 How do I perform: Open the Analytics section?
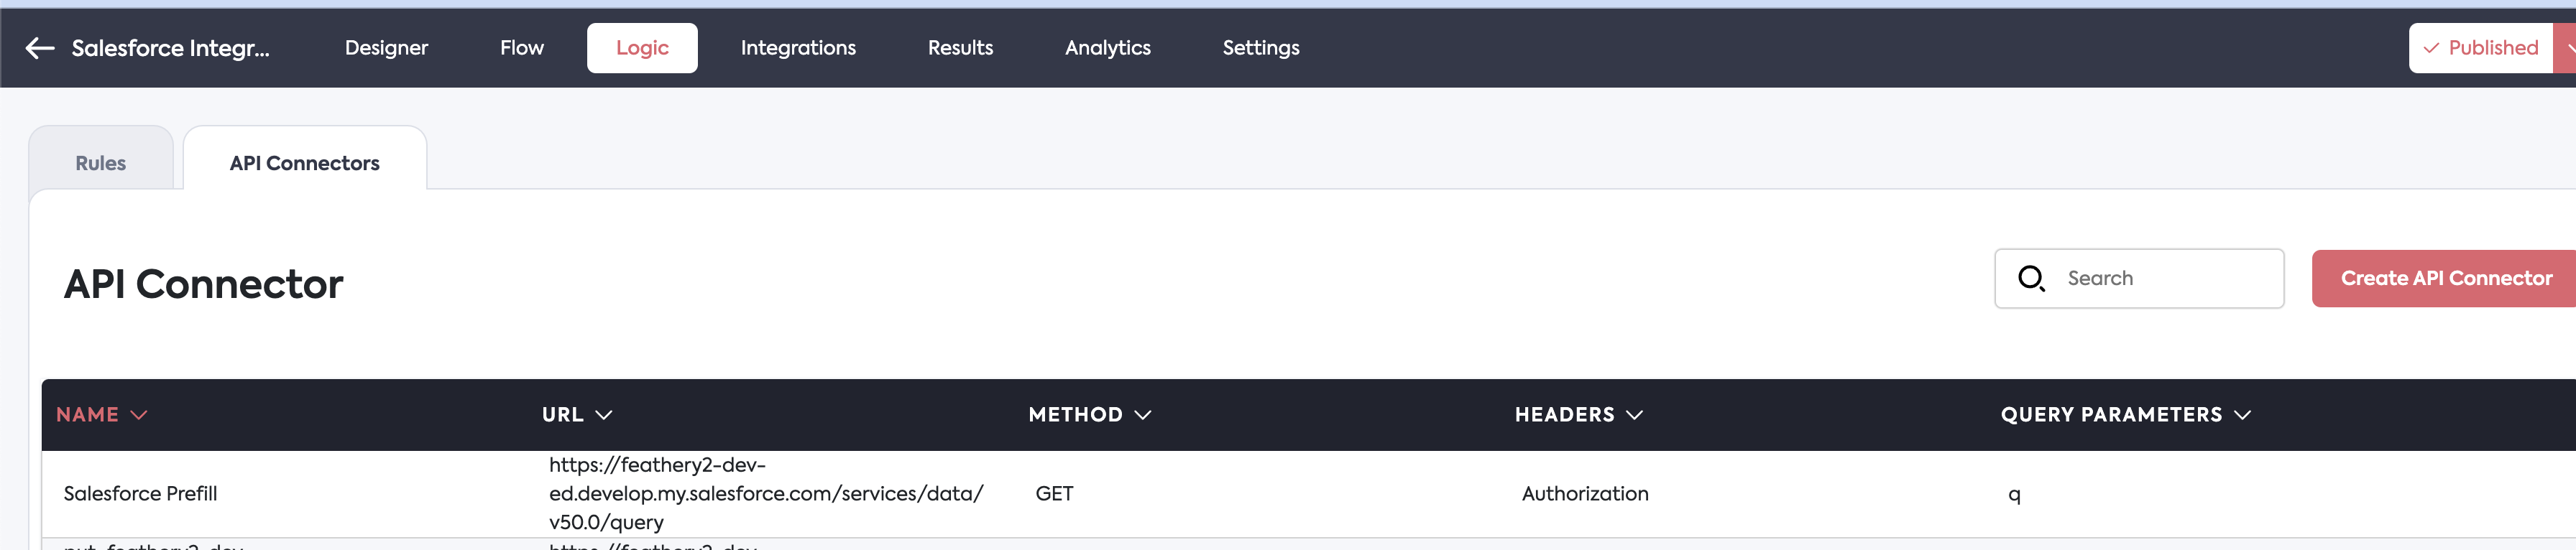[x=1107, y=48]
